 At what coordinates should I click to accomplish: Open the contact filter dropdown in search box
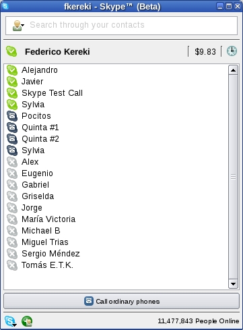pyautogui.click(x=18, y=26)
